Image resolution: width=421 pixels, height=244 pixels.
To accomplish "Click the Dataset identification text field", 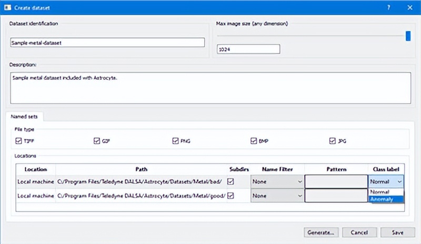I will (107, 43).
